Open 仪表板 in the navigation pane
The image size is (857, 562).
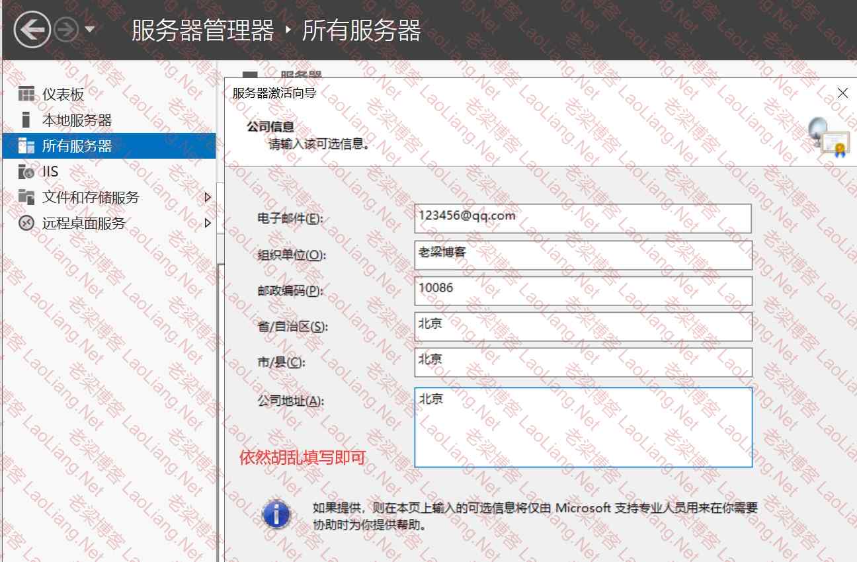pos(63,95)
